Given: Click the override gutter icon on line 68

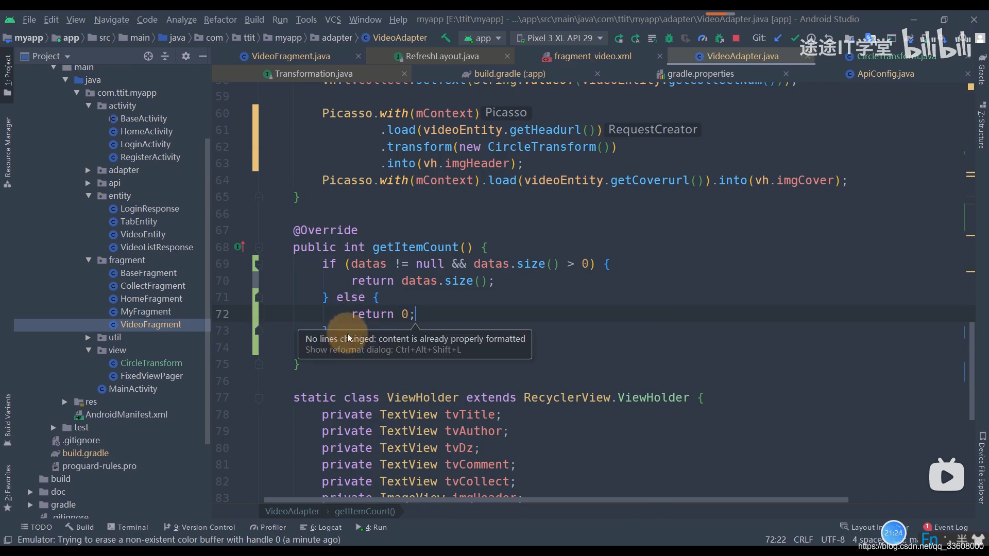Looking at the screenshot, I should coord(240,247).
